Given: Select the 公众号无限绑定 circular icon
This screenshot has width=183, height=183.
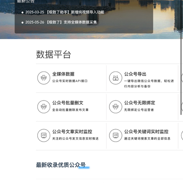Looking at the screenshot, I should pos(115,107).
